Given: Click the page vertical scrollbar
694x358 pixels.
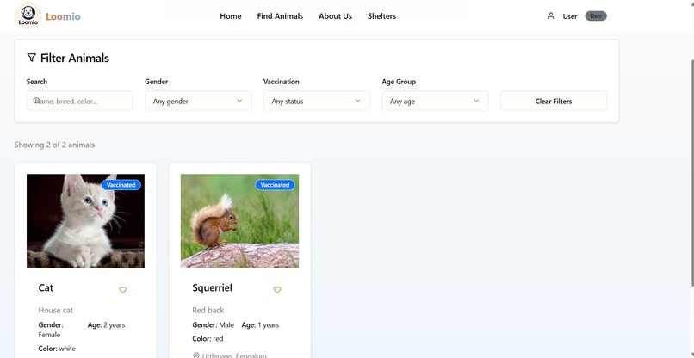Looking at the screenshot, I should point(691,173).
